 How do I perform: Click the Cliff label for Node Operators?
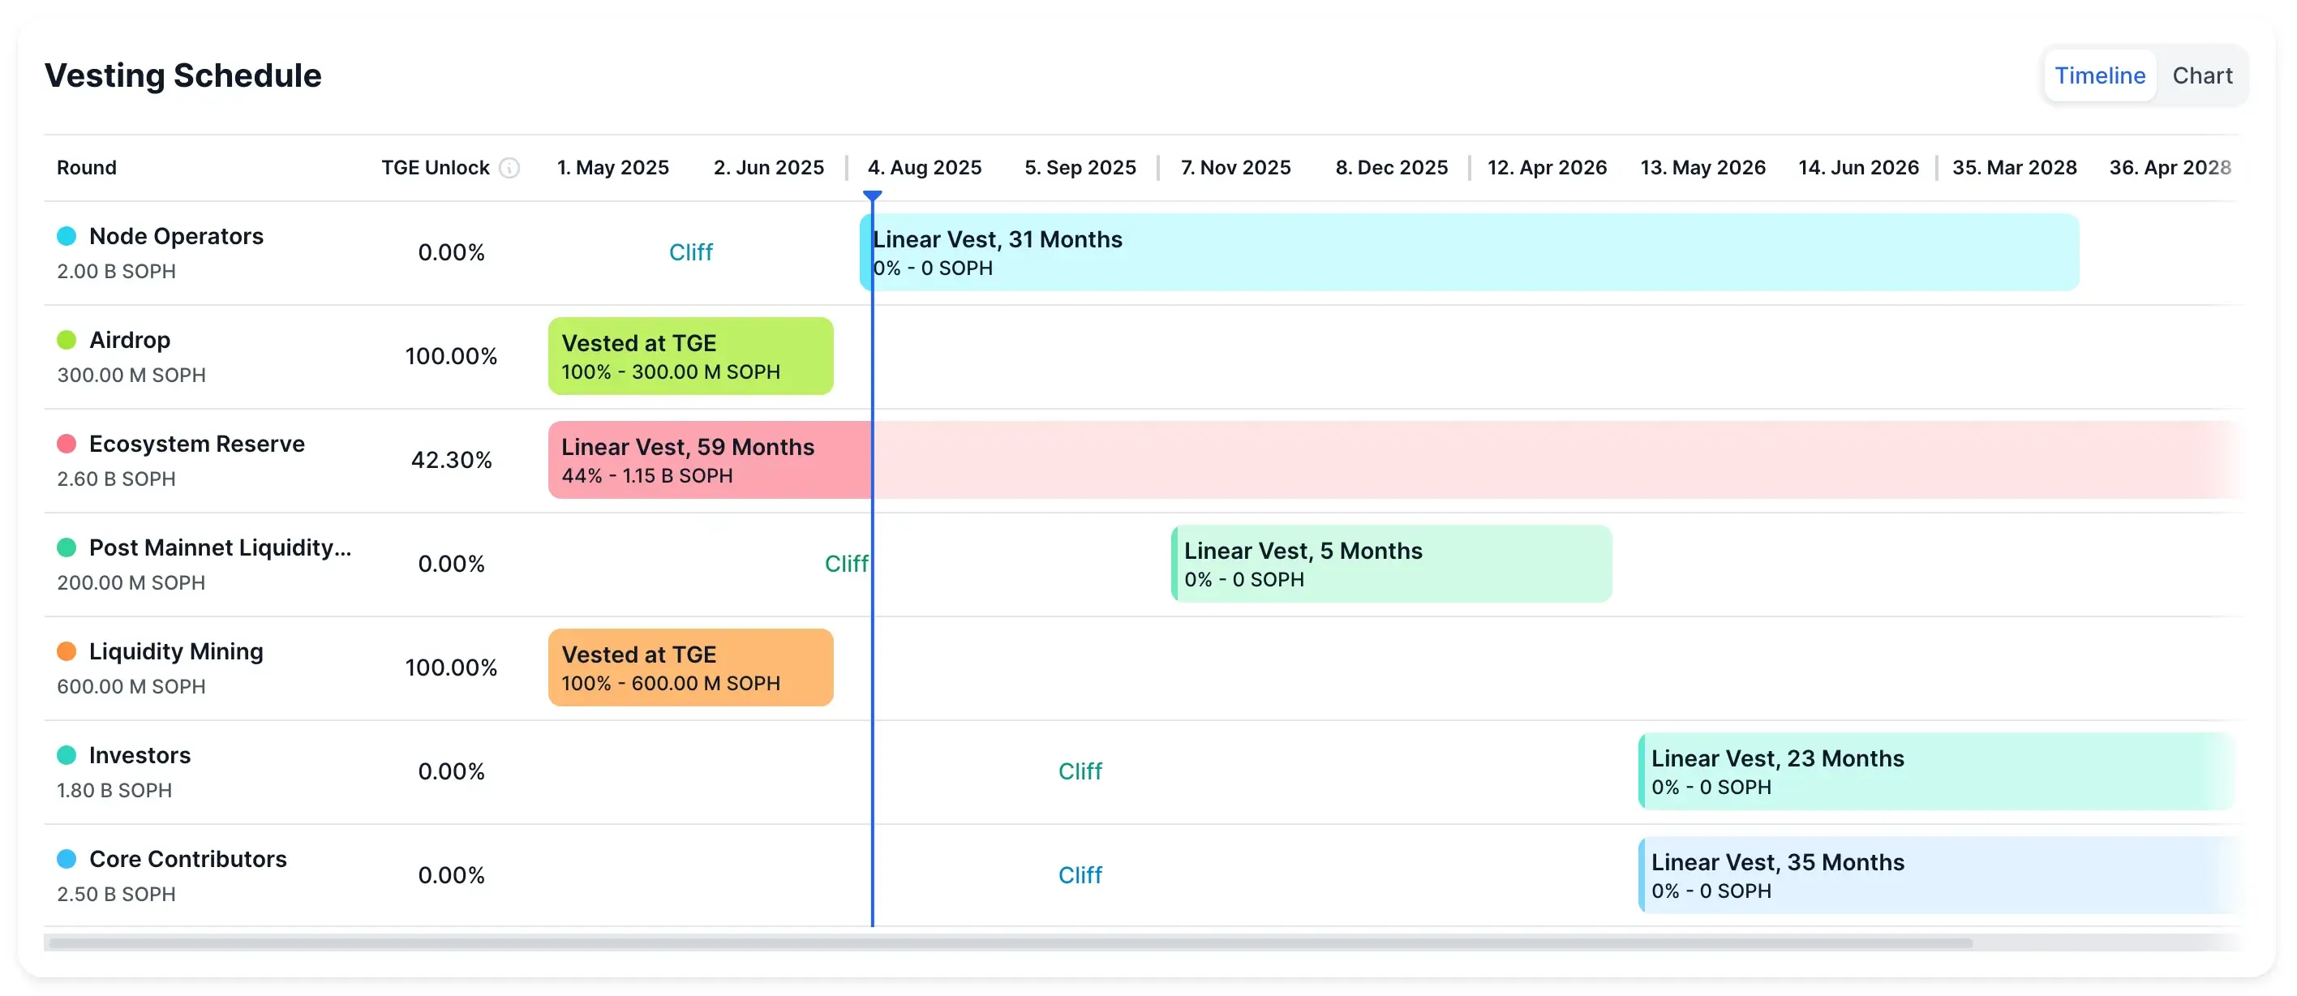tap(691, 252)
